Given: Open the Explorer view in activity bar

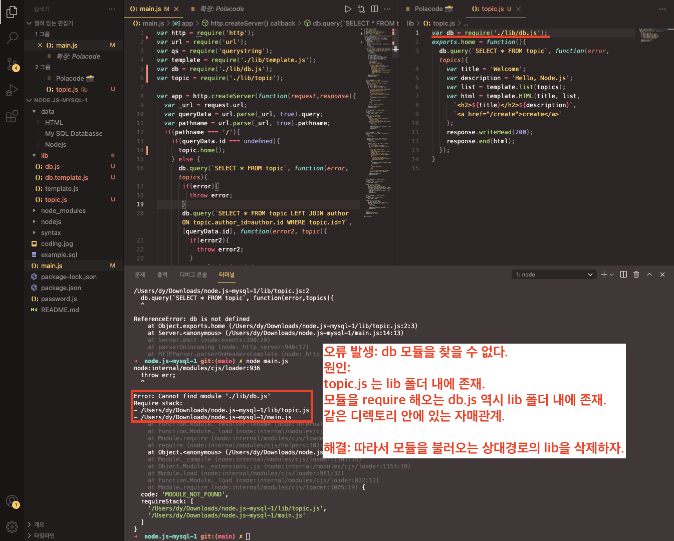Looking at the screenshot, I should pyautogui.click(x=12, y=12).
